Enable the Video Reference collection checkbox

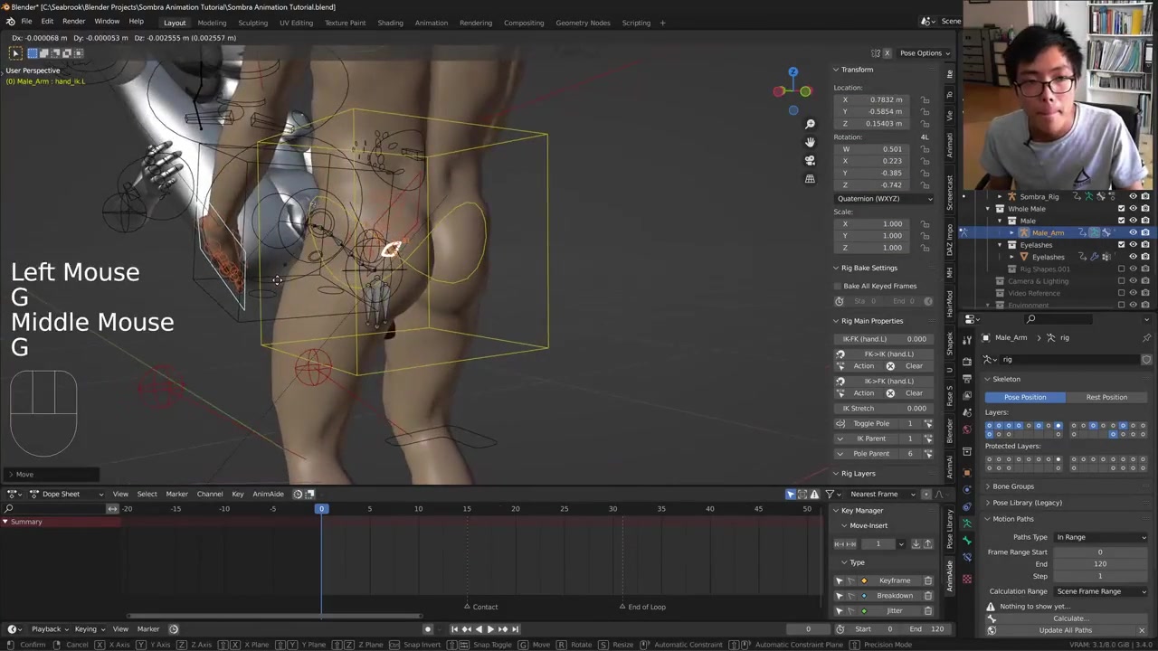click(1122, 293)
